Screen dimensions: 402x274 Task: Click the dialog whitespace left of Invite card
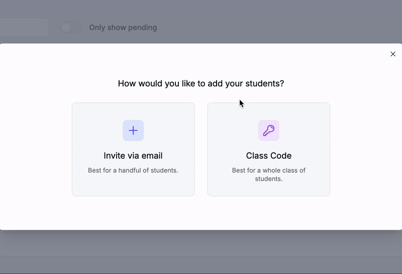point(36,149)
